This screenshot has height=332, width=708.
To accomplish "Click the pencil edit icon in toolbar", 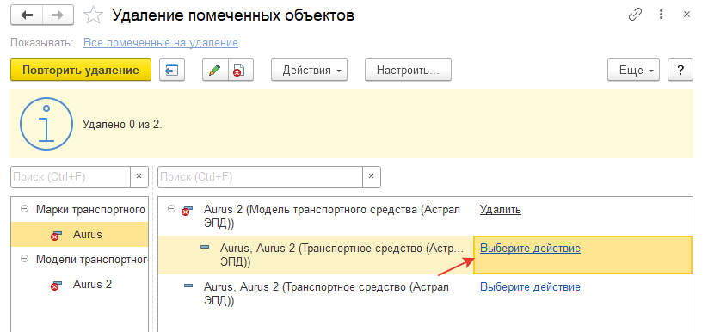I will (x=215, y=70).
